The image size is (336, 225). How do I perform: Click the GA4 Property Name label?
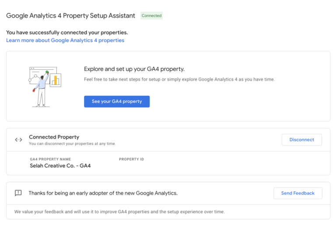tap(50, 159)
